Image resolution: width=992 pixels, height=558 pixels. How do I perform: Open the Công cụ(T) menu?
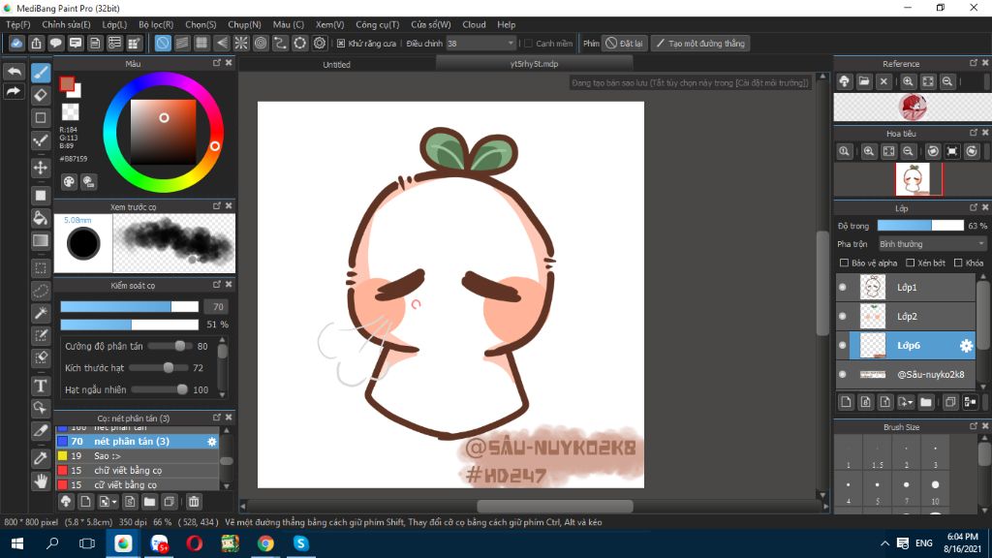[x=377, y=24]
